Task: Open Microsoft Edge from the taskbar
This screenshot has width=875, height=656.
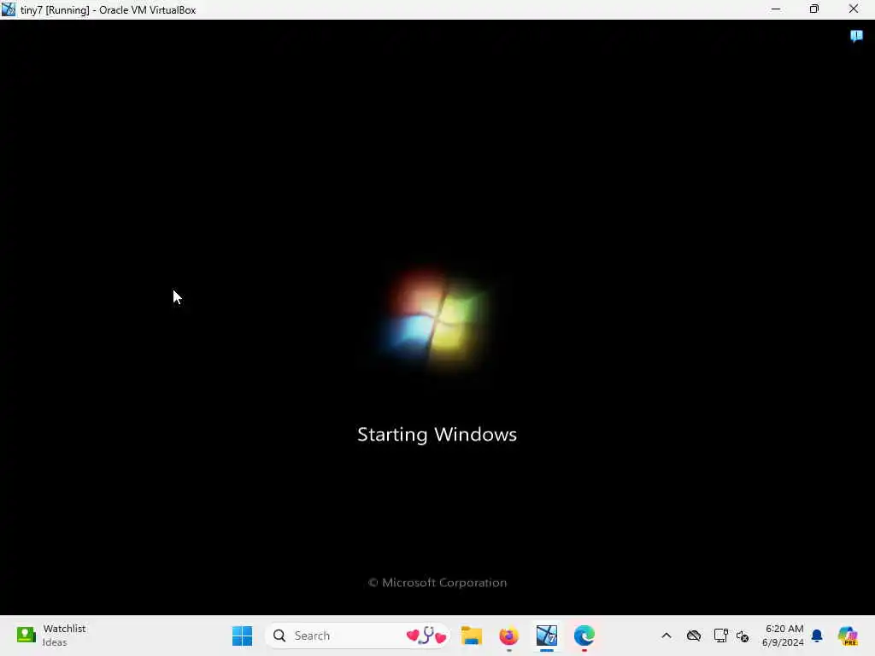Action: (584, 635)
